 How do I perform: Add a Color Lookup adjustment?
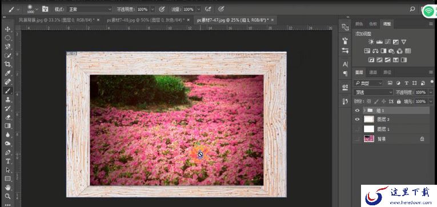(408, 51)
